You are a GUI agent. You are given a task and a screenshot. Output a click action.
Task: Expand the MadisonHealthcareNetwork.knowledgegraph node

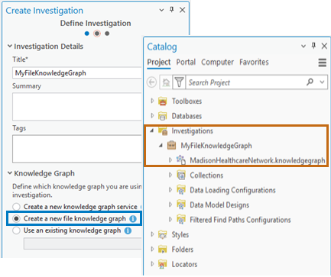170,160
